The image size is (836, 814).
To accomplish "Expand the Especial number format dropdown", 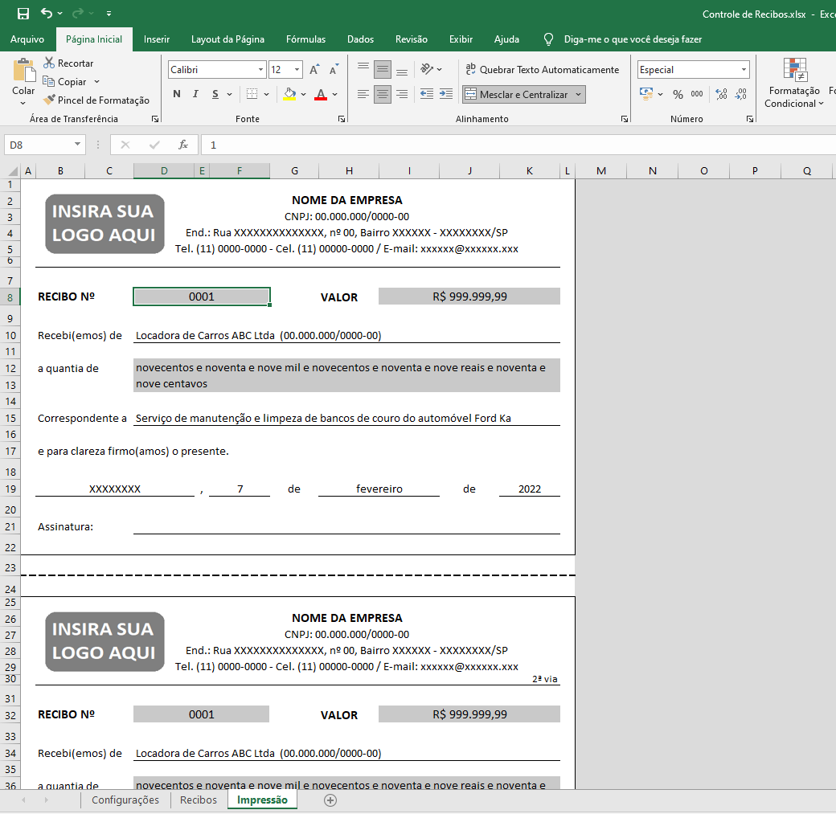I will coord(744,70).
